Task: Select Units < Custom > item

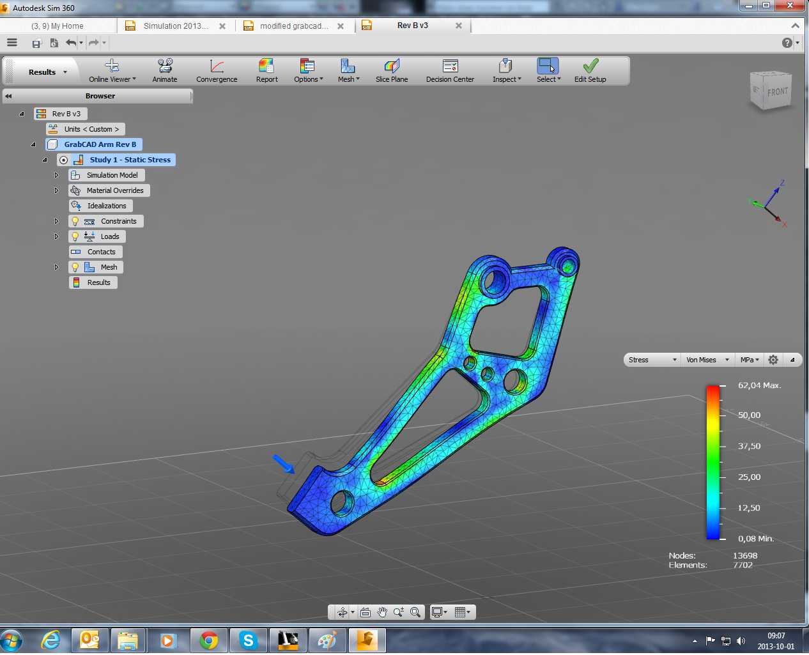Action: [x=86, y=129]
